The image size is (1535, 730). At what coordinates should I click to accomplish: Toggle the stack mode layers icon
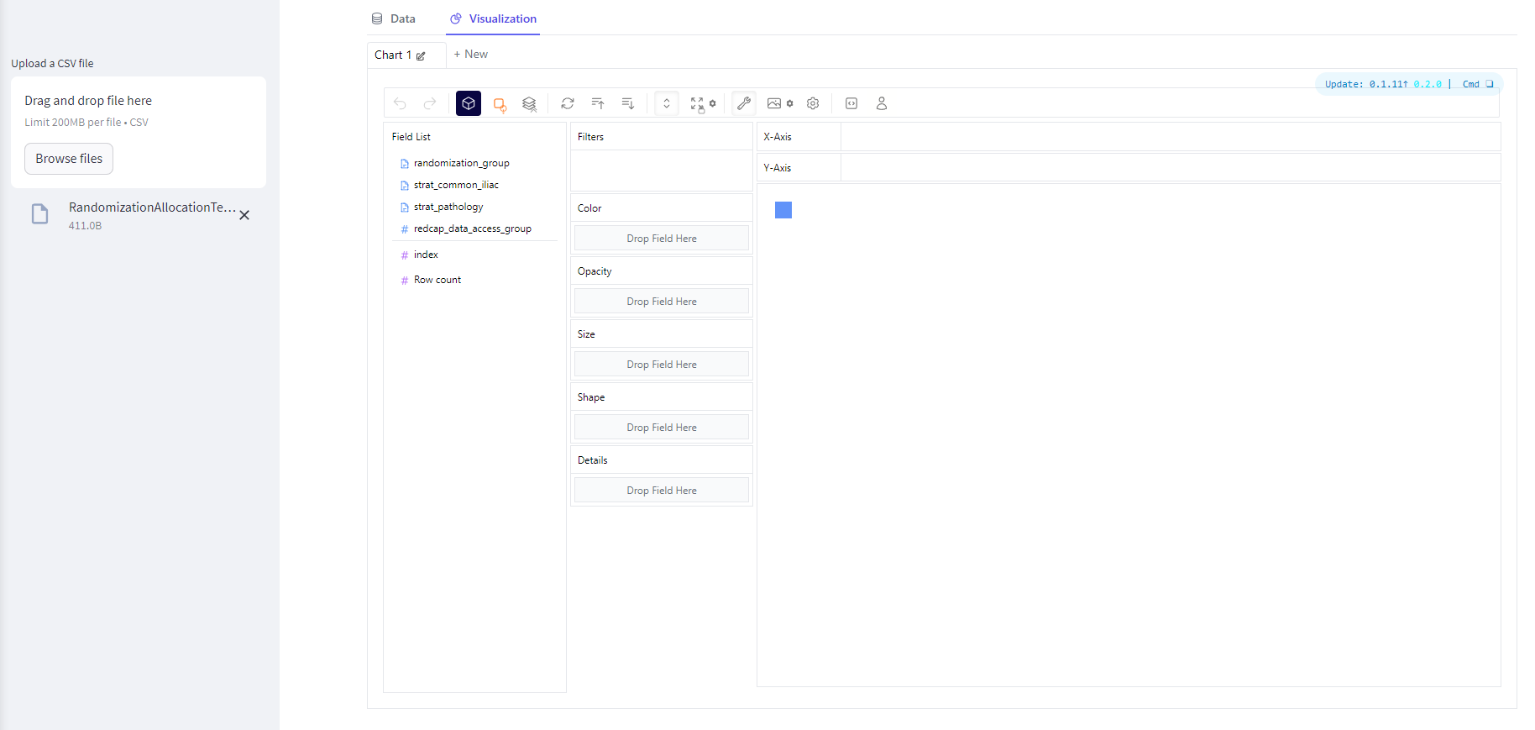[529, 104]
